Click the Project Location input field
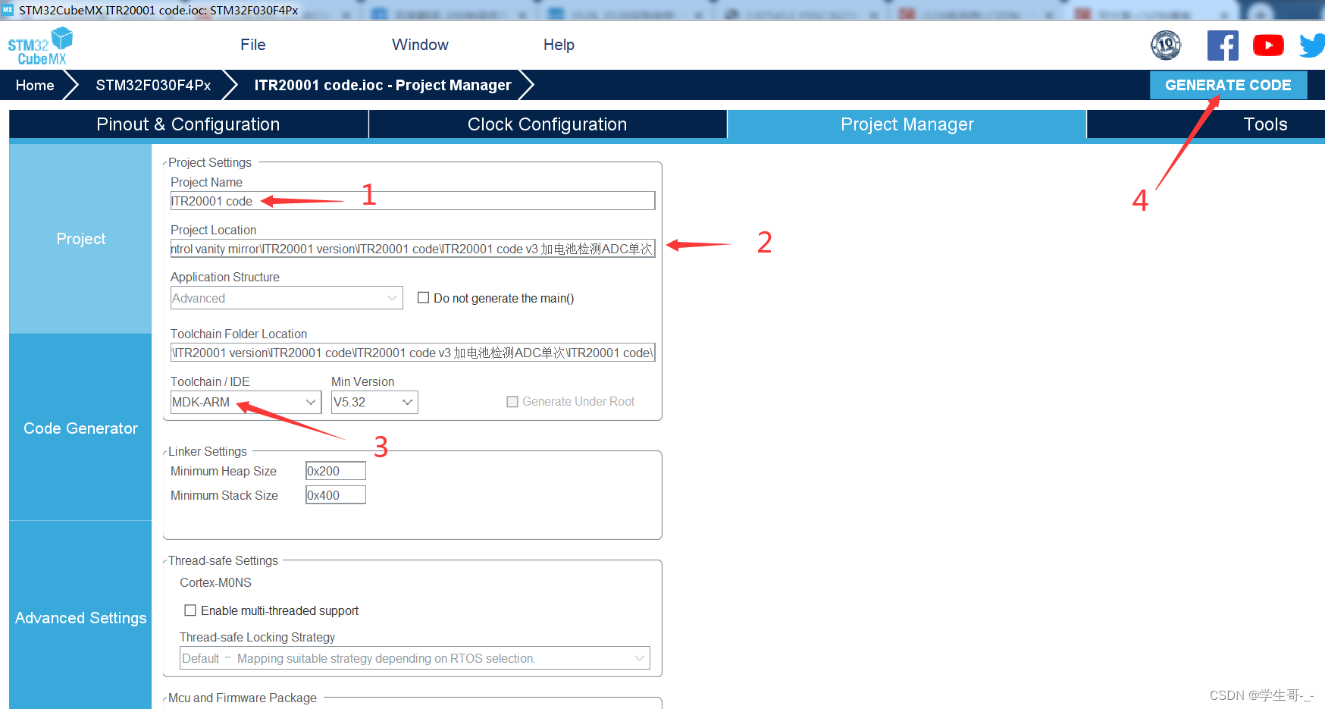 point(412,249)
